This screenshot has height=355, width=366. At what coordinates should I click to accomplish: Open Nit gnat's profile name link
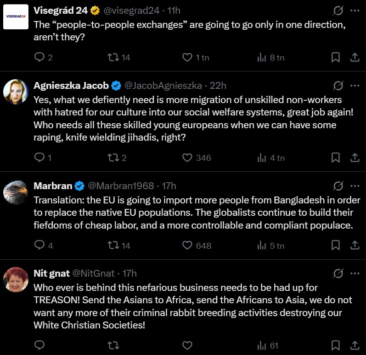pyautogui.click(x=51, y=273)
